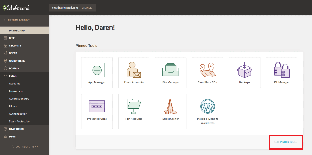Select the sgsydneyhosted.com domain text
The height and width of the screenshot is (155, 312).
pos(65,8)
